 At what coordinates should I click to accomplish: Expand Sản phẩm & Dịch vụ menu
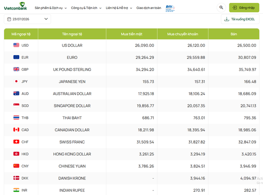tap(51, 8)
